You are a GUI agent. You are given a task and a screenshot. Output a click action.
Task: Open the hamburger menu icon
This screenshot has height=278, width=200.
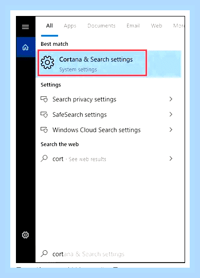tap(25, 27)
